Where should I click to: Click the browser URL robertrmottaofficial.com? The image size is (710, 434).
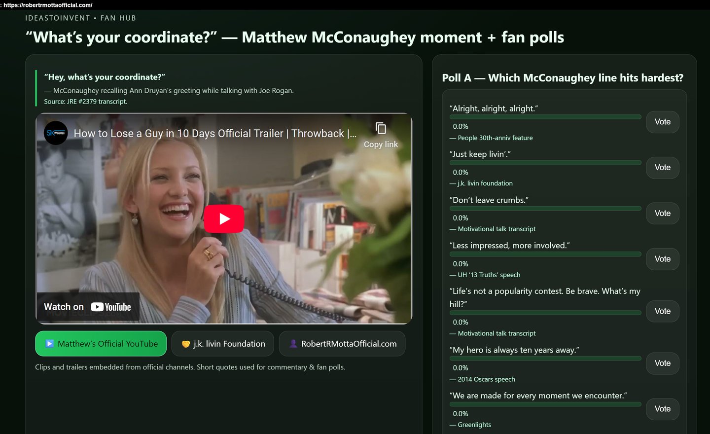tap(48, 5)
